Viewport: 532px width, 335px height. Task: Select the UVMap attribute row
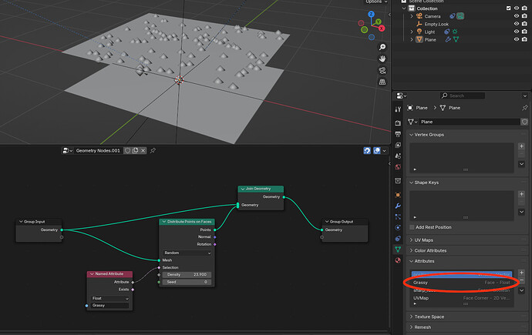point(461,298)
